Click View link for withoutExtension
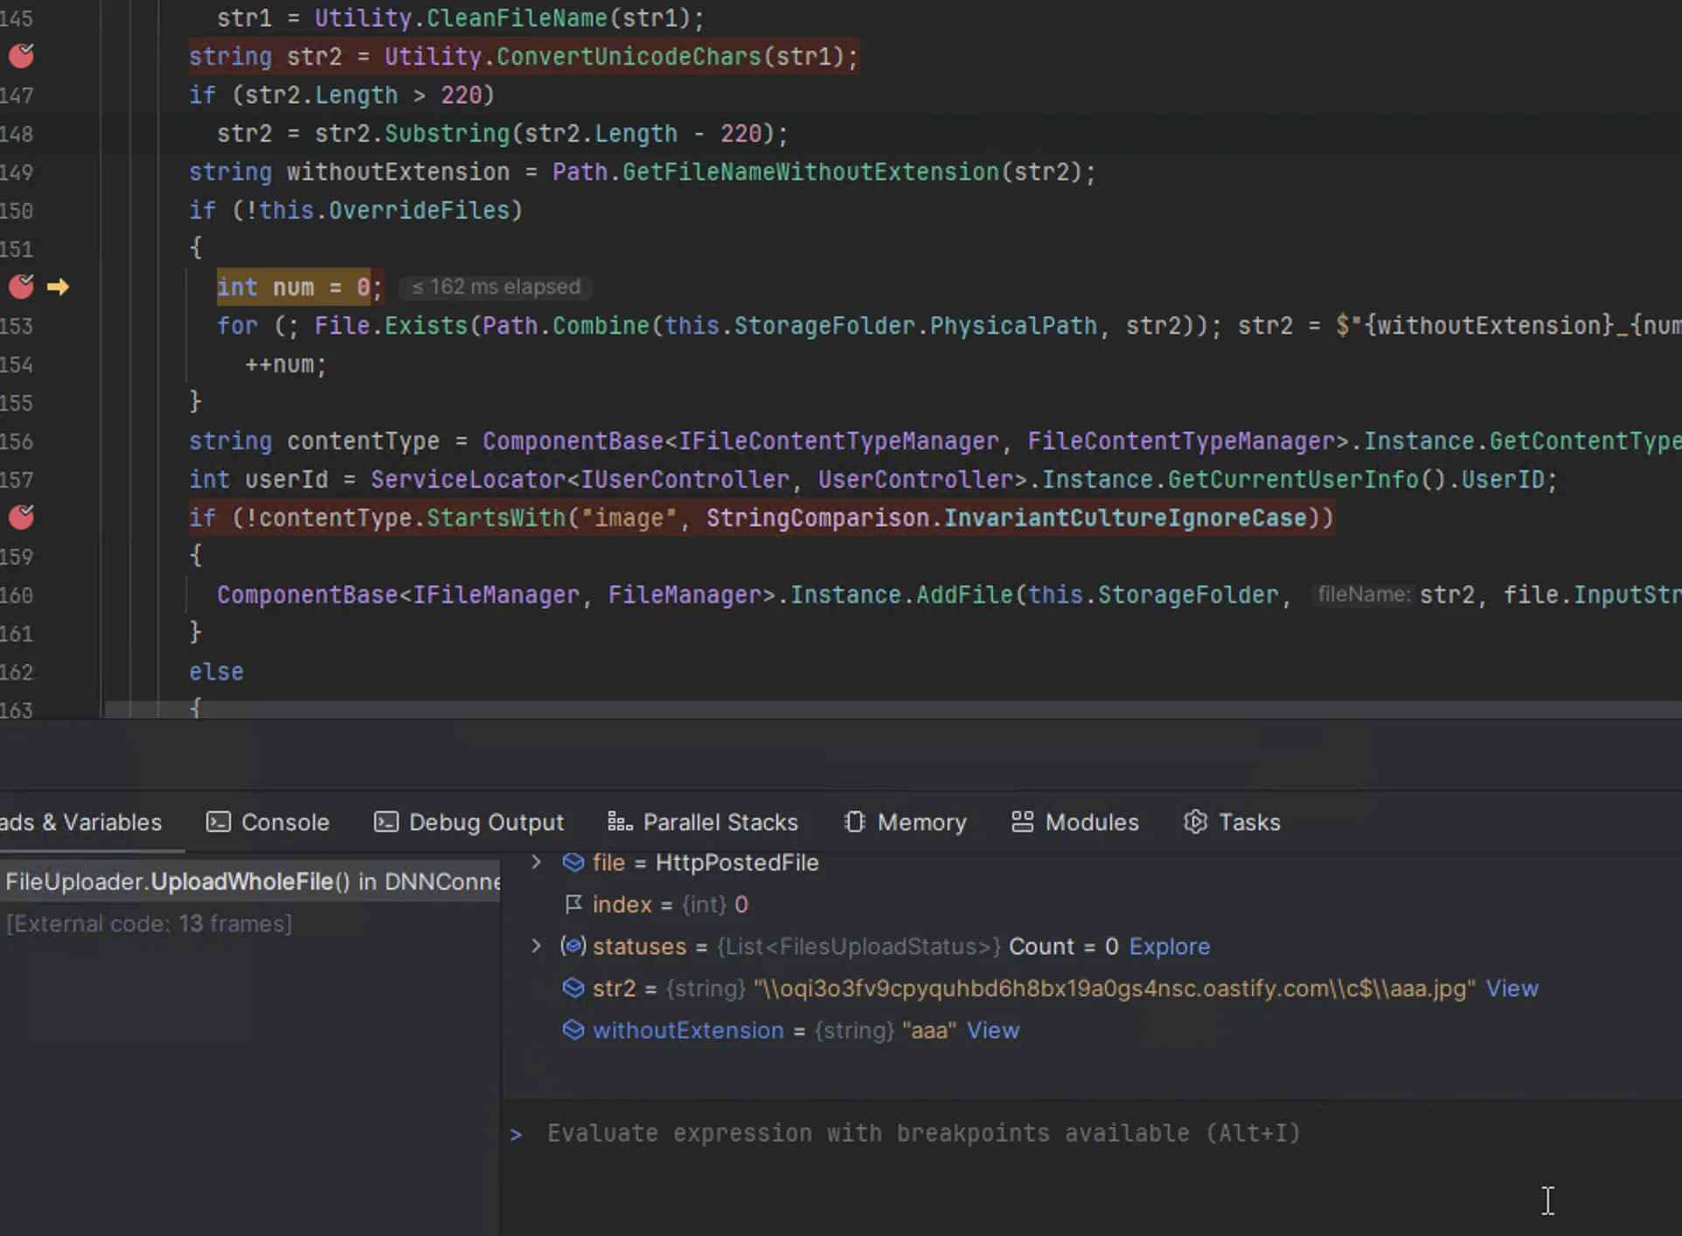1682x1236 pixels. click(992, 1031)
